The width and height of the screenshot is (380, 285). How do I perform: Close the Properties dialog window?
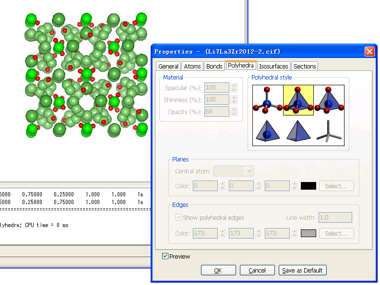(x=369, y=51)
